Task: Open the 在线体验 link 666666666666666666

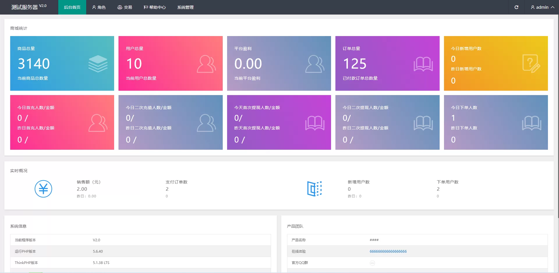Action: click(388, 251)
